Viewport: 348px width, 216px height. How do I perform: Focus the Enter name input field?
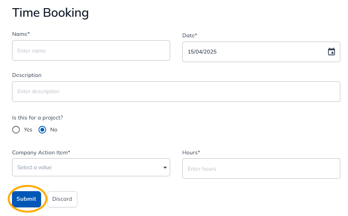[91, 50]
